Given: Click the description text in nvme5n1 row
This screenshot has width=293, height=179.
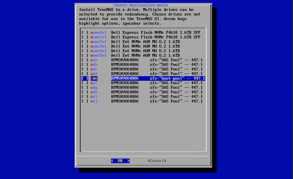Looking at the screenshot, I should pyautogui.click(x=145, y=55).
